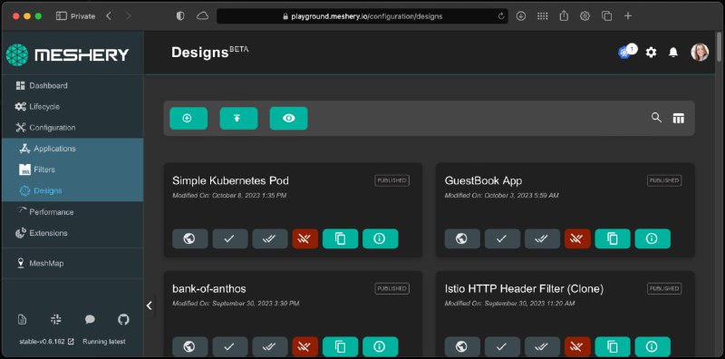Click the Safari share icon
The width and height of the screenshot is (725, 359).
(564, 16)
